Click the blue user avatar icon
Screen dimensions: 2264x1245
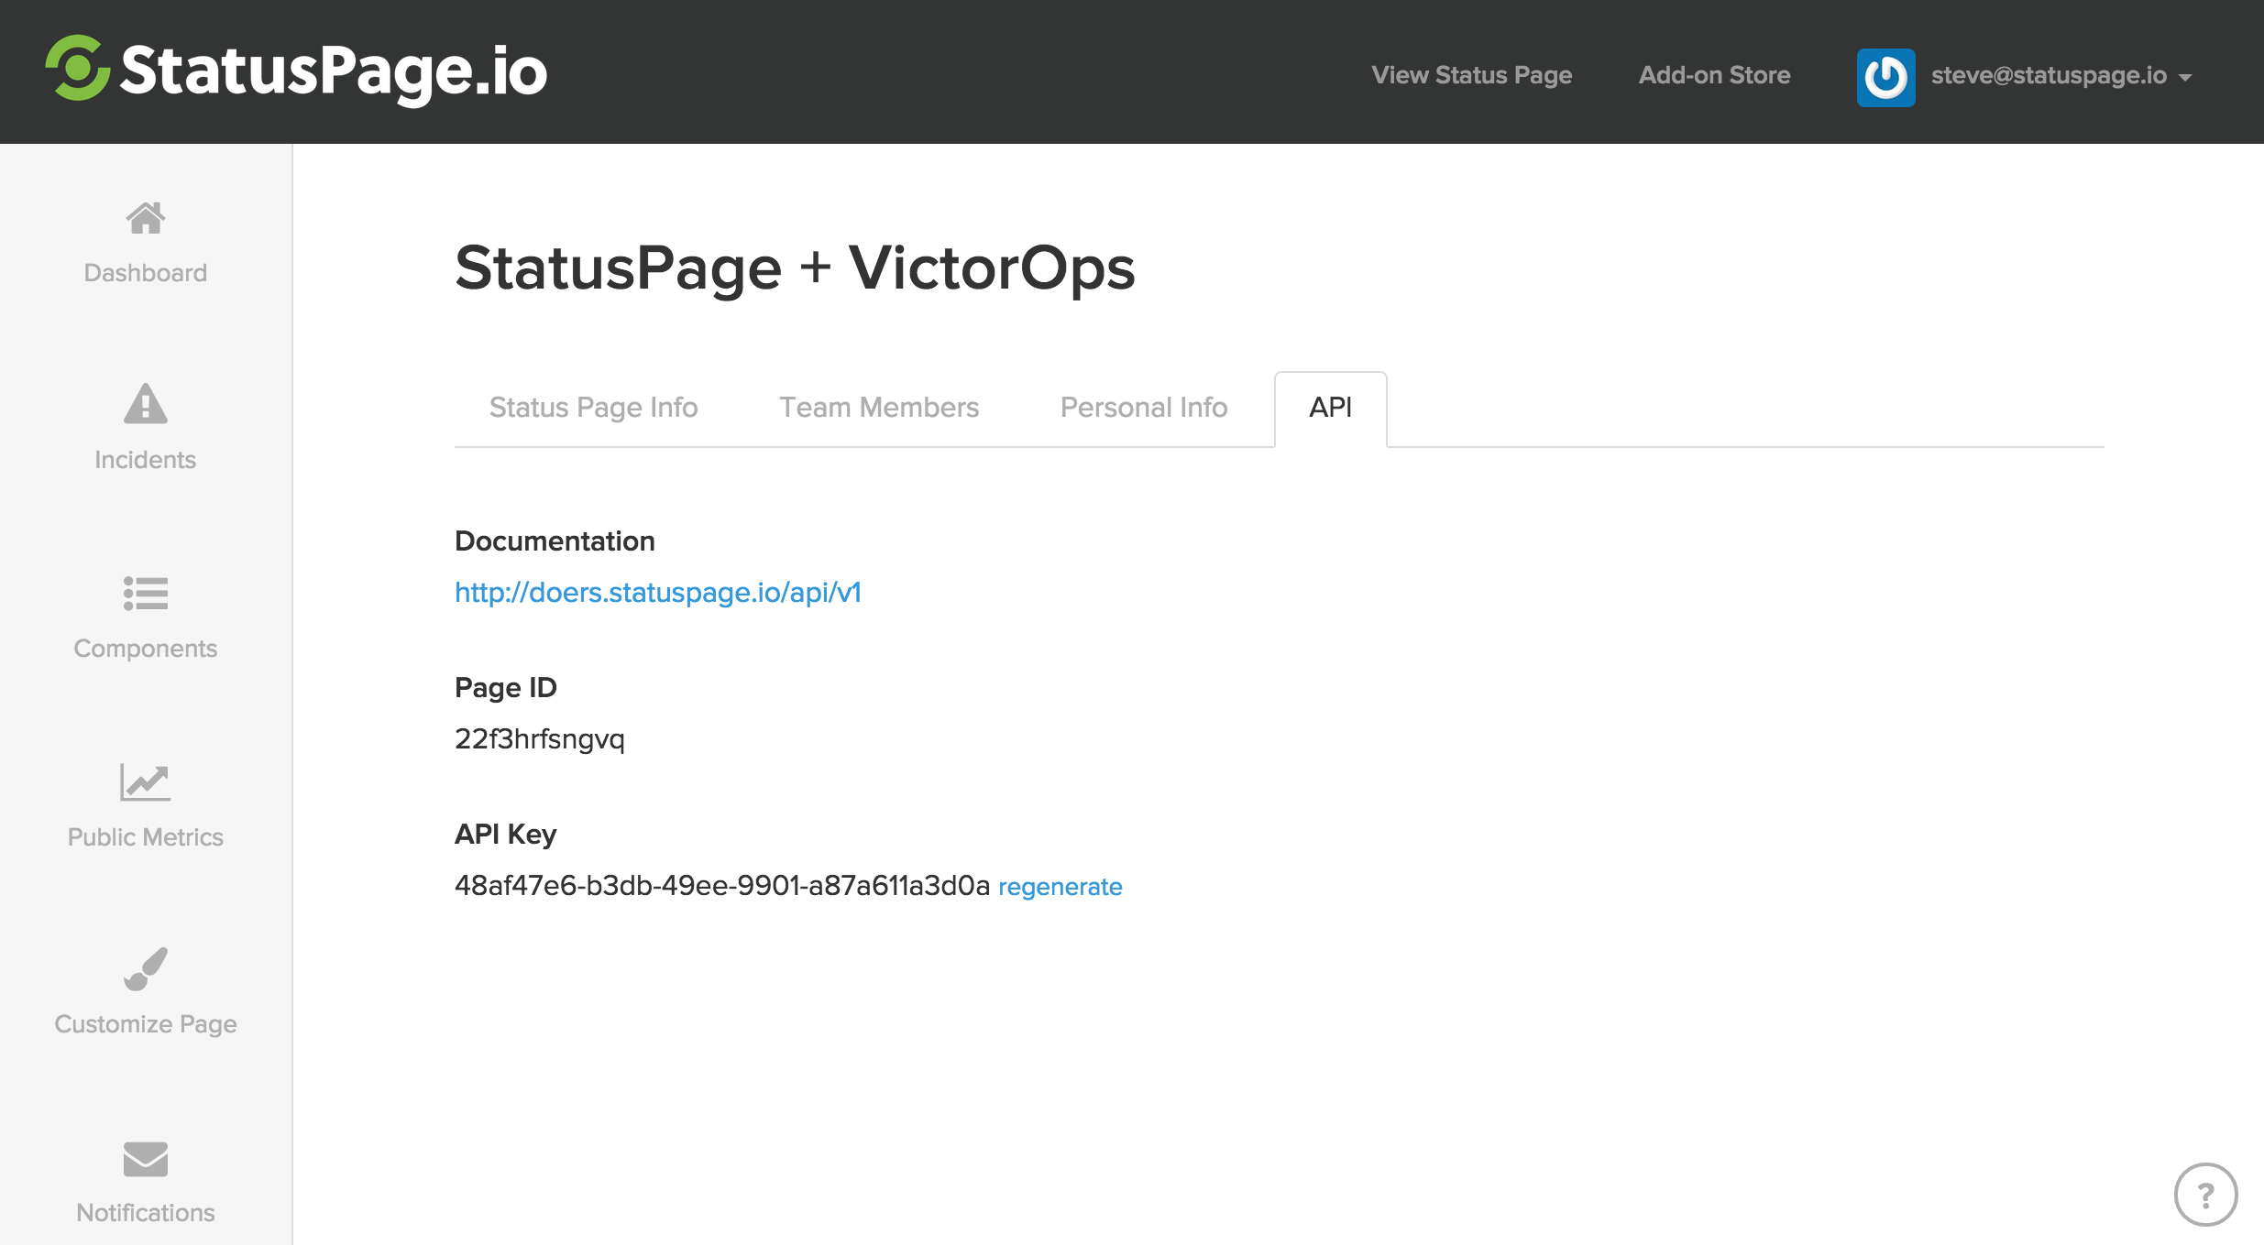[1886, 77]
